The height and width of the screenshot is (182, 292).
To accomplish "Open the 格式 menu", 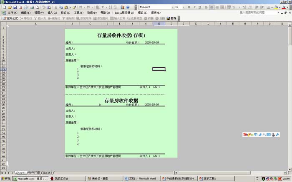I will [x=65, y=13].
